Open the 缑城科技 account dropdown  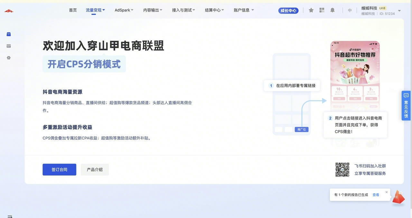tap(399, 11)
